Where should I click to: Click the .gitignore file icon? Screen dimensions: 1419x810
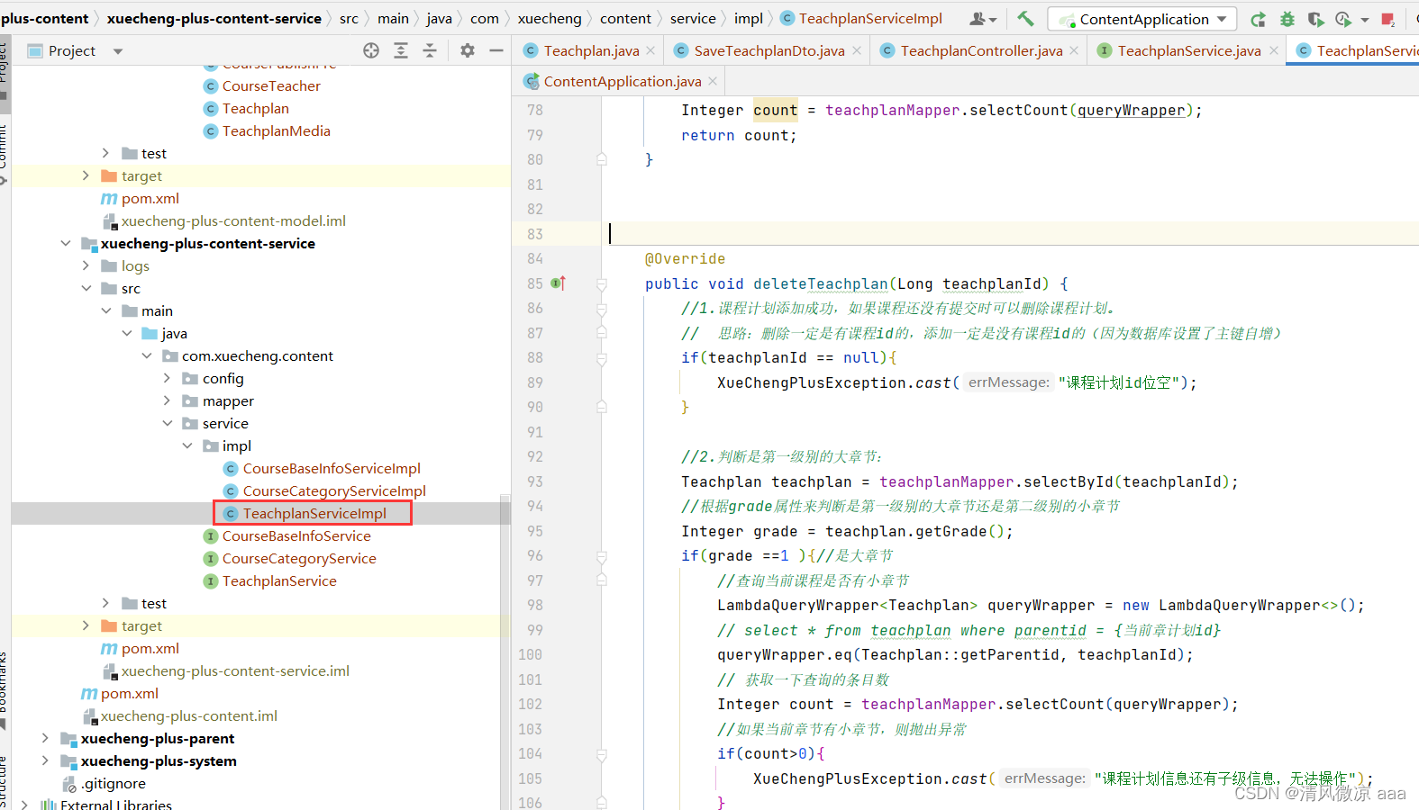point(69,784)
